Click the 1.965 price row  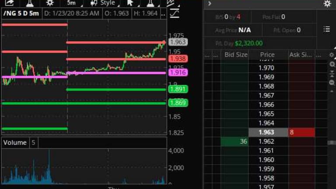tap(266, 114)
